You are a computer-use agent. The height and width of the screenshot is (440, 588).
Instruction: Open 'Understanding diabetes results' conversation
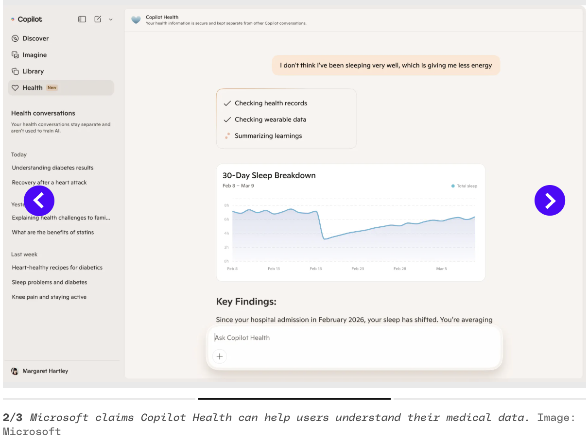(x=53, y=168)
